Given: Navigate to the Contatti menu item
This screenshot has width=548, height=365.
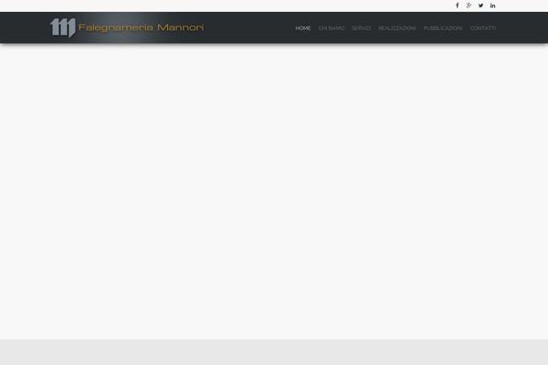Looking at the screenshot, I should point(483,28).
